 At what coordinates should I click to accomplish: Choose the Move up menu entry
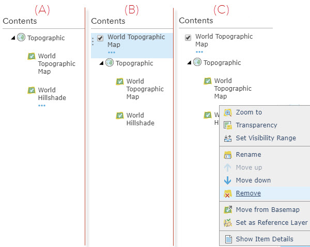[x=249, y=168]
